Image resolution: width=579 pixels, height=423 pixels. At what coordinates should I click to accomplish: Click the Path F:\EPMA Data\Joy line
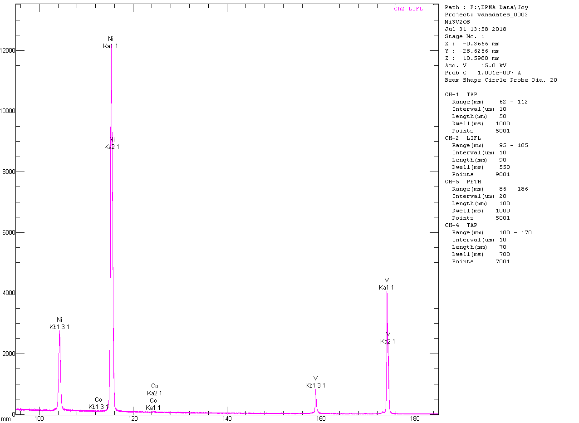click(486, 7)
